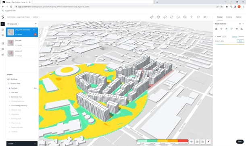This screenshot has width=246, height=146.
Task: Click the rotate tool in top toolbar
Action: coord(198,17)
